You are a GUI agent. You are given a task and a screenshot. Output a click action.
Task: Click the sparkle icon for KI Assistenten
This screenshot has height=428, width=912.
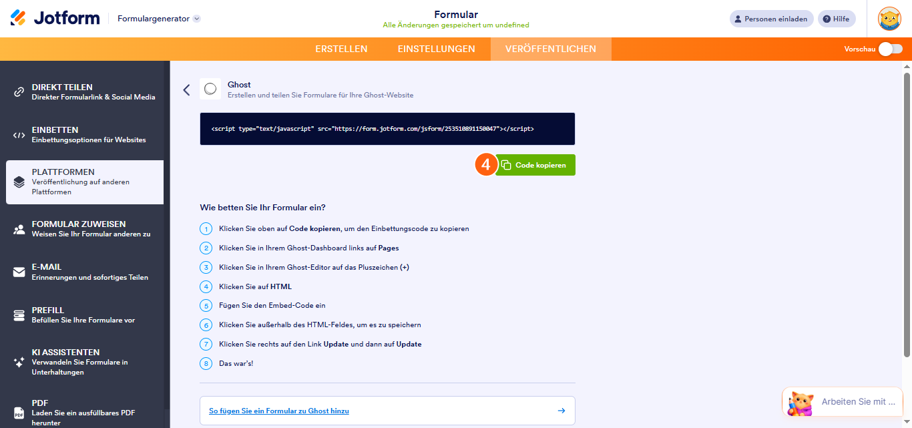click(x=19, y=363)
